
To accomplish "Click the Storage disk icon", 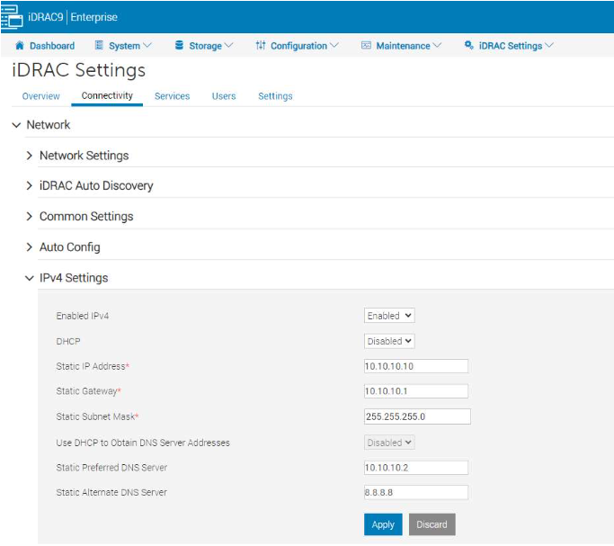I will (x=179, y=46).
